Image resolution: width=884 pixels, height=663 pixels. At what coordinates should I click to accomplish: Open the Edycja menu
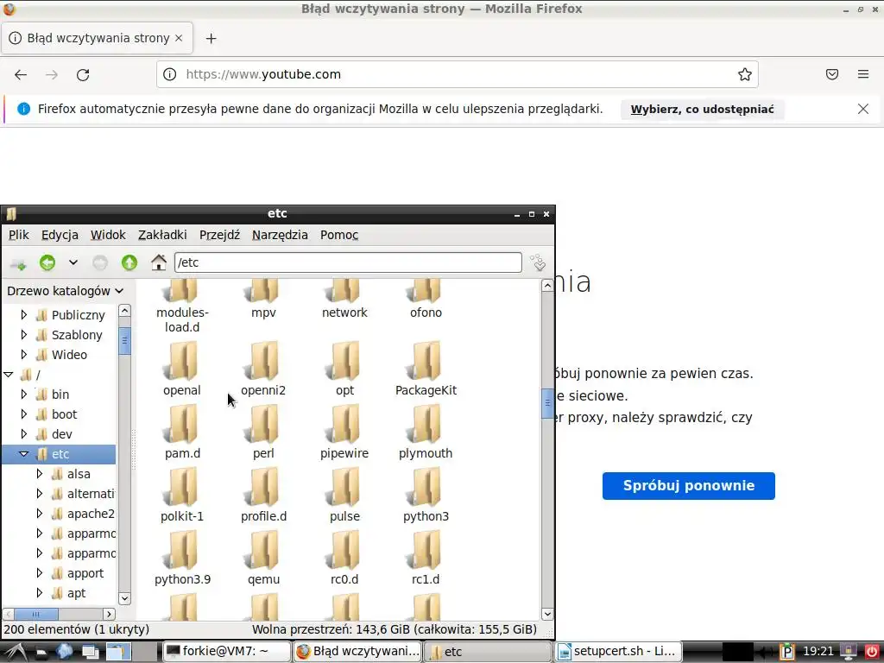pyautogui.click(x=60, y=235)
